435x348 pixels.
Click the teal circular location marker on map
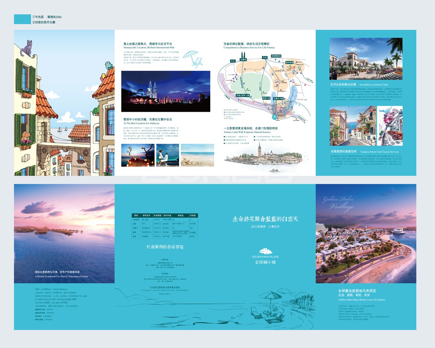(274, 117)
